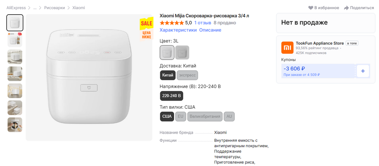The image size is (379, 166).
Task: Open the Рисоварки breadcrumb category
Action: (x=54, y=8)
